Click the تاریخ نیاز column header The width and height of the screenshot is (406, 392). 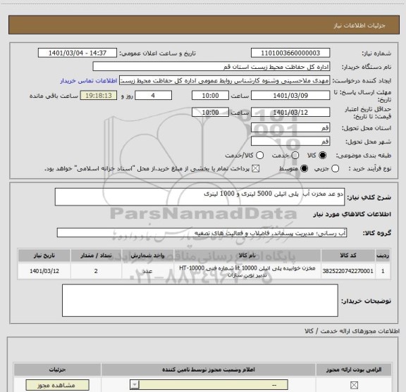[x=44, y=255]
